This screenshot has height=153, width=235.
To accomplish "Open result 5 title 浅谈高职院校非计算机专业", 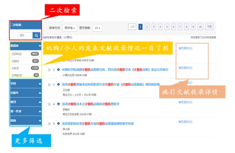I will [x=98, y=124].
